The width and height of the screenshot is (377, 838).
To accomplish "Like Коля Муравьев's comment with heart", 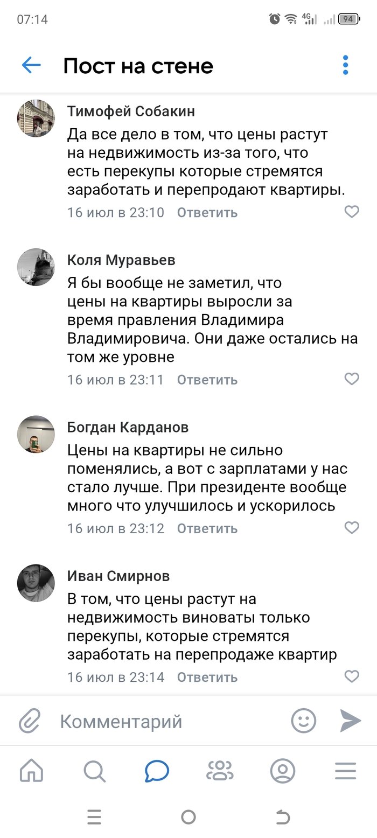I will [352, 379].
